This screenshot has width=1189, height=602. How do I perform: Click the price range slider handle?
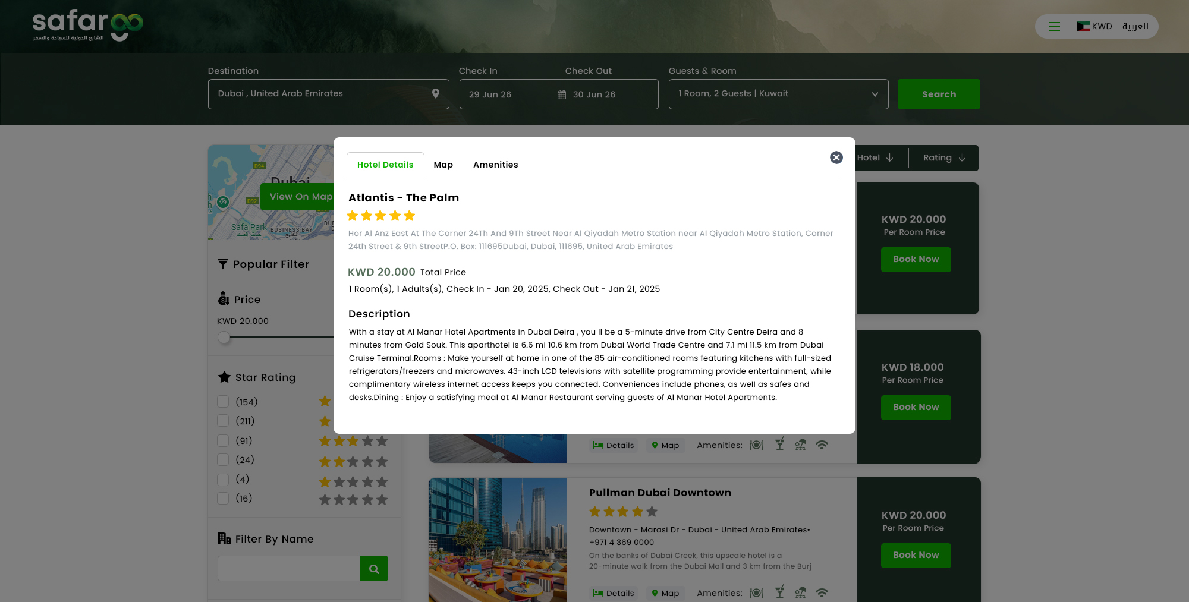coord(224,338)
